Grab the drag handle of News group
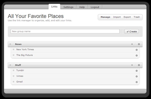Viewport: 151px width, 99px height. [x=10, y=44]
